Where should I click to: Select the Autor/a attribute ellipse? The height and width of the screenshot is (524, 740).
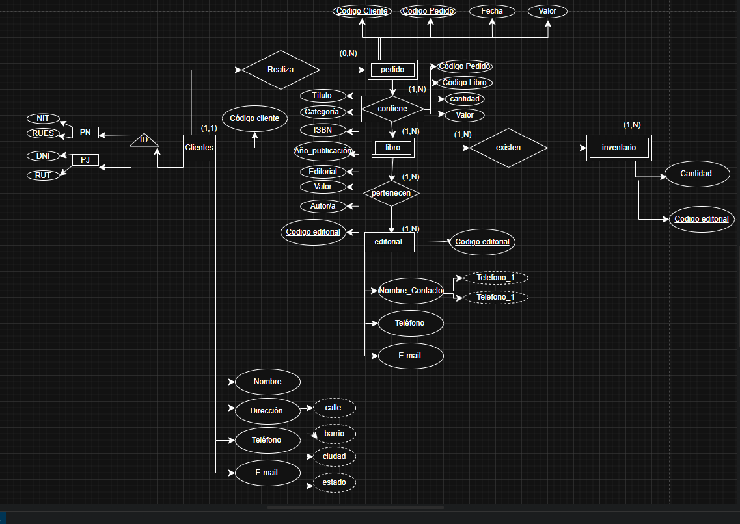(x=323, y=206)
